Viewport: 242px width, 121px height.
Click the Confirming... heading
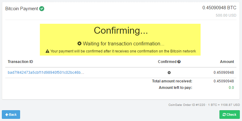[x=121, y=31]
